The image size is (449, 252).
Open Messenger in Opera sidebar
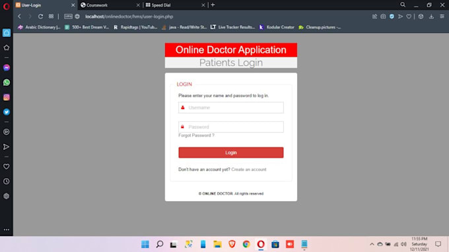coord(7,67)
